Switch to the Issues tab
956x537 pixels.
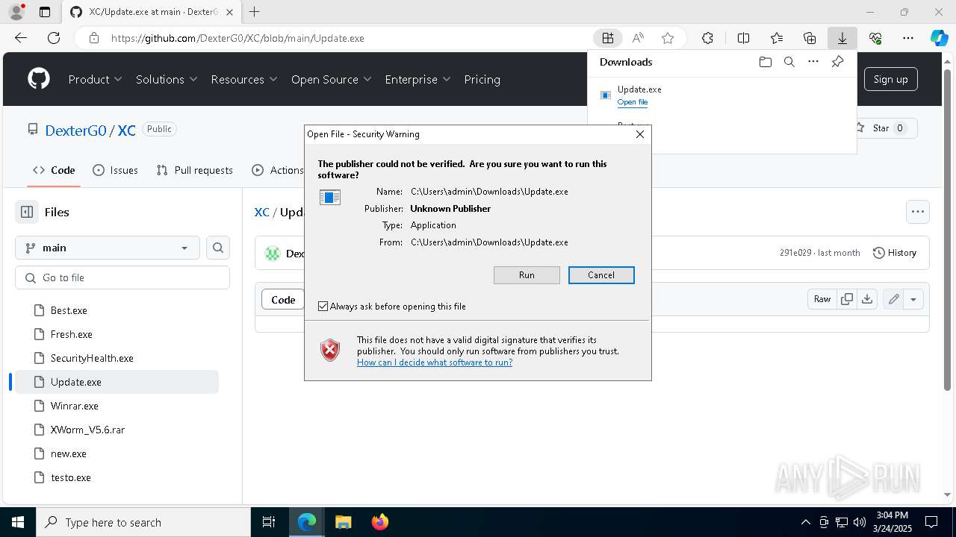coord(115,170)
